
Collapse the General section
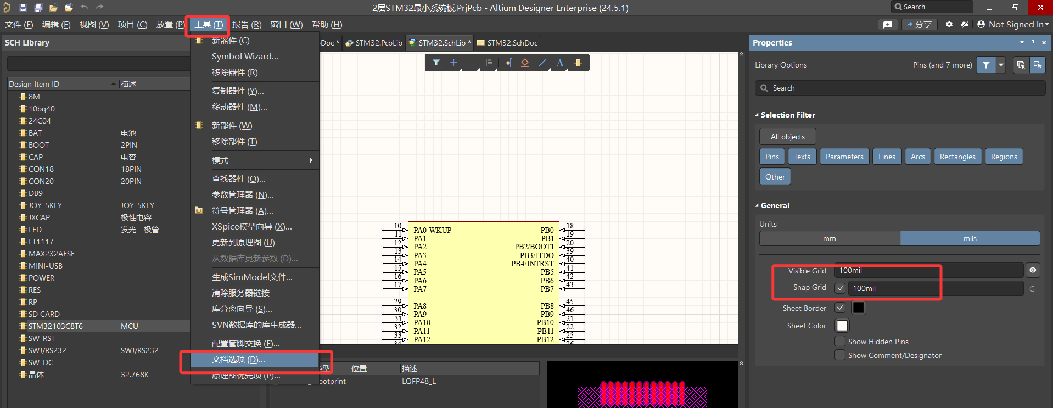coord(757,205)
